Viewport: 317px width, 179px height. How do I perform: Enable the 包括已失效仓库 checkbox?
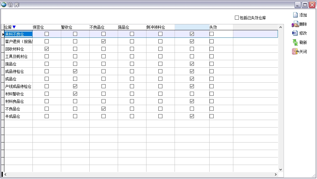point(237,18)
